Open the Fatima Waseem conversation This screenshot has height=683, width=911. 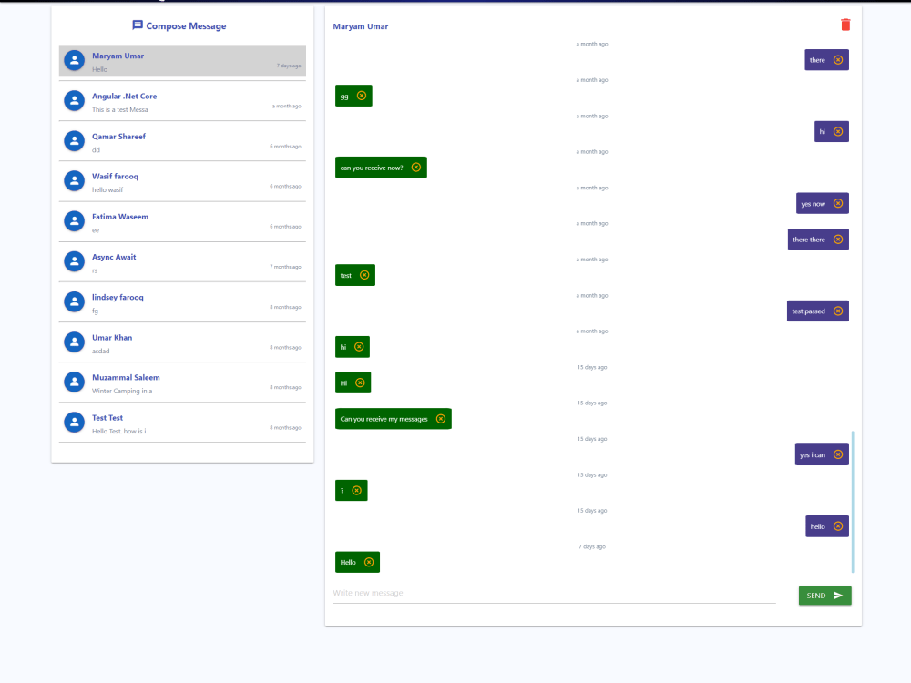(x=180, y=221)
